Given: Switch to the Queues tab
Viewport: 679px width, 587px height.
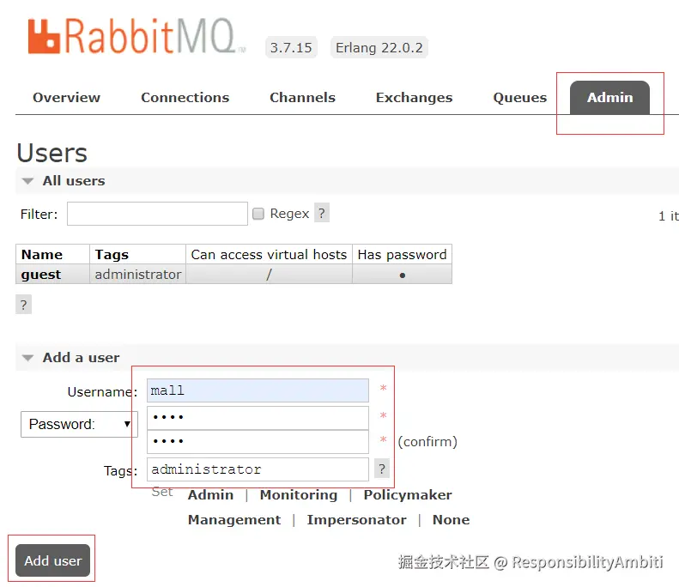Looking at the screenshot, I should pos(519,97).
